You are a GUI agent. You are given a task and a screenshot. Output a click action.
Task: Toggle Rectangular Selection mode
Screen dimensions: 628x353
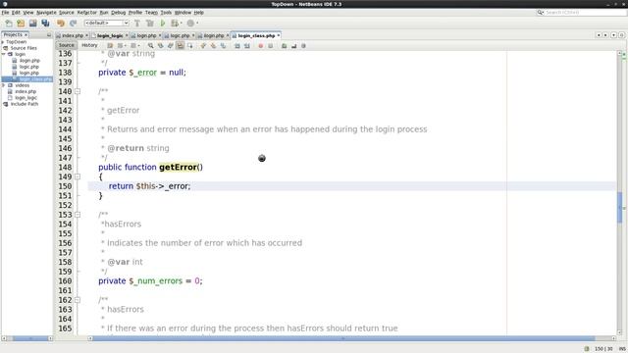(189, 46)
